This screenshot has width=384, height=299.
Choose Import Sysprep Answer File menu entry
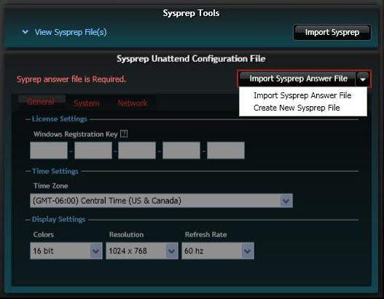302,95
